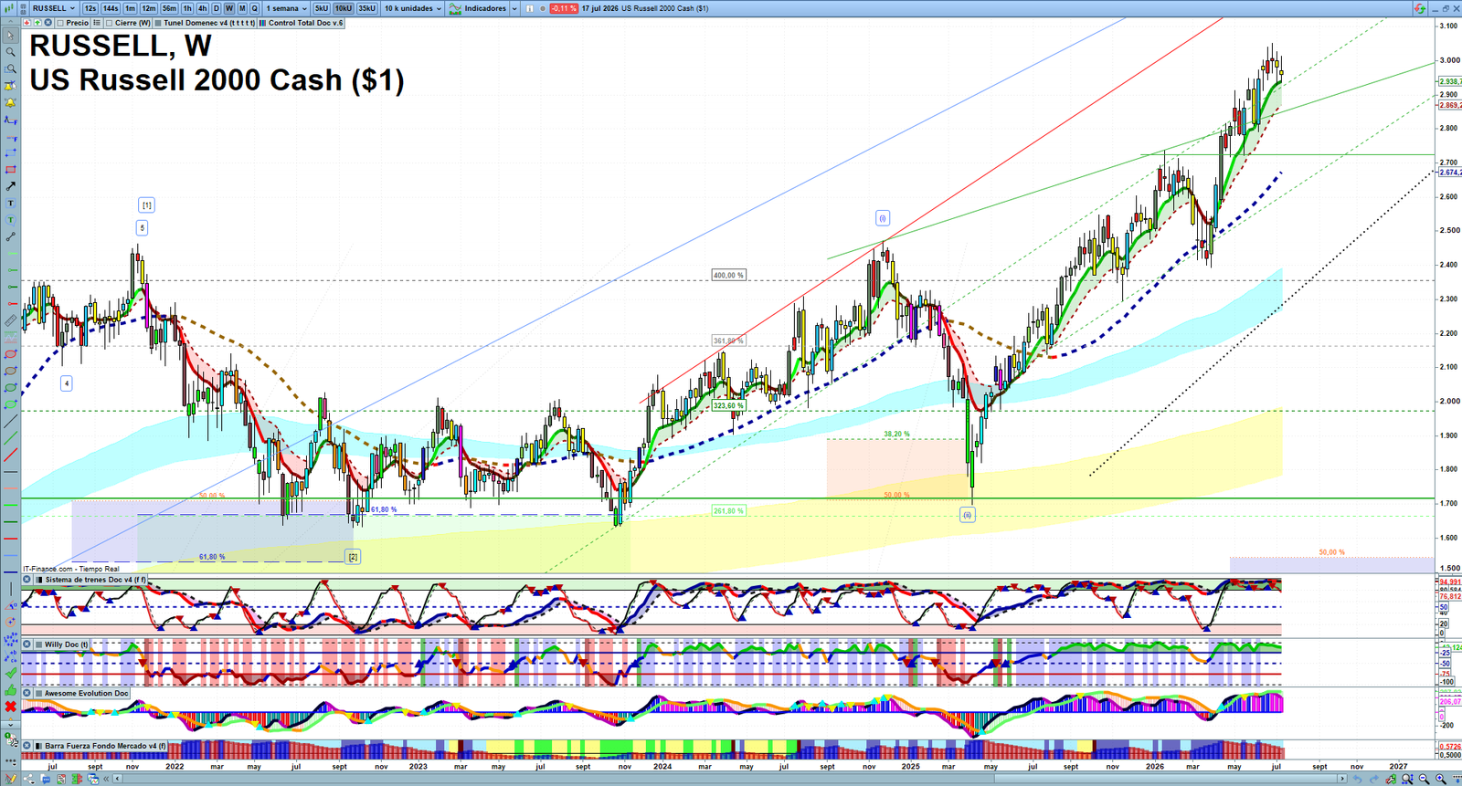The width and height of the screenshot is (1462, 786).
Task: Select the 5kU history option
Action: [322, 8]
